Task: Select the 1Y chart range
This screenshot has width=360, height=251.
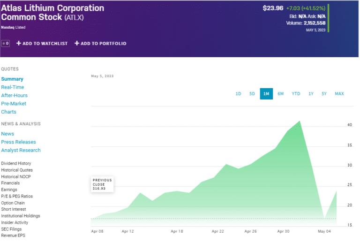Action: pos(311,94)
